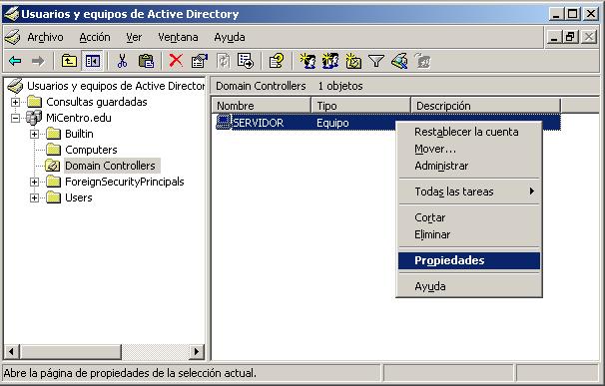Viewport: 605px width, 386px height.
Task: Expand the Builtin folder node
Action: [x=34, y=134]
